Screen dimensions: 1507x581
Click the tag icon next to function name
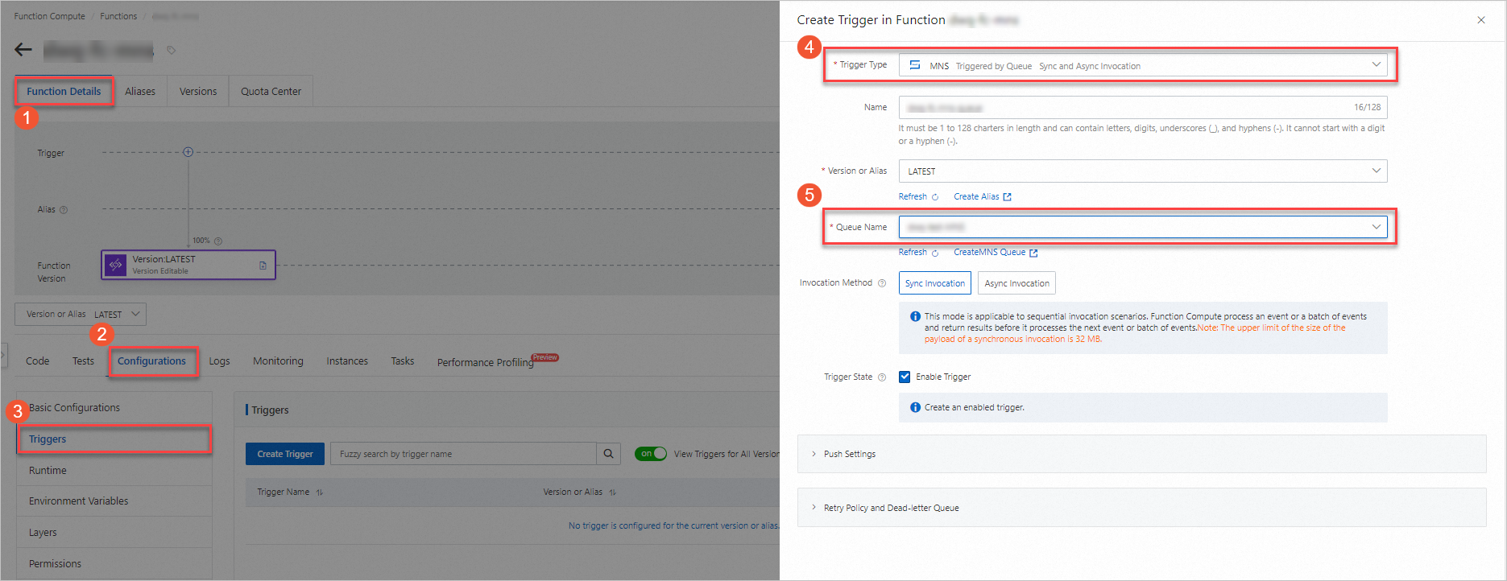(x=171, y=50)
